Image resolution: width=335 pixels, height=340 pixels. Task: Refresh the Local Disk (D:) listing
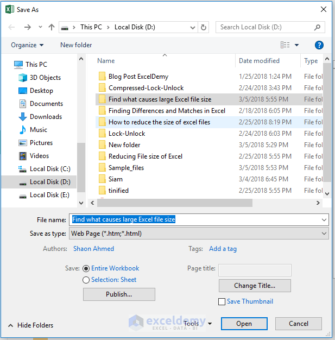coord(204,27)
